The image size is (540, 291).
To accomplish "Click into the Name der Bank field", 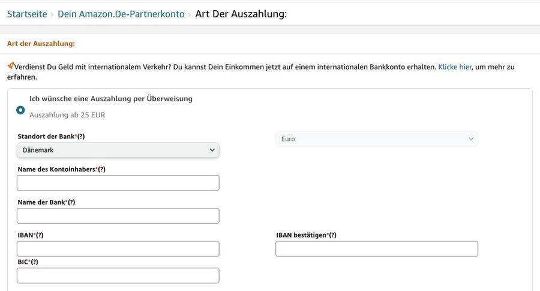I will (118, 216).
